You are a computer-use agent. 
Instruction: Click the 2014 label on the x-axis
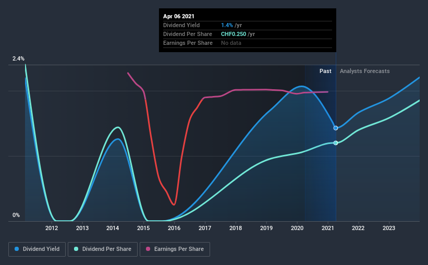[113, 228]
